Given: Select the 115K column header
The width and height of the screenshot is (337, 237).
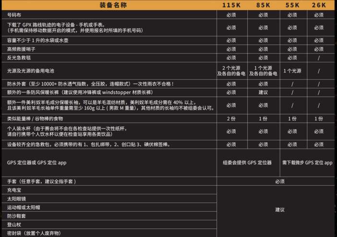Looking at the screenshot, I should [231, 5].
